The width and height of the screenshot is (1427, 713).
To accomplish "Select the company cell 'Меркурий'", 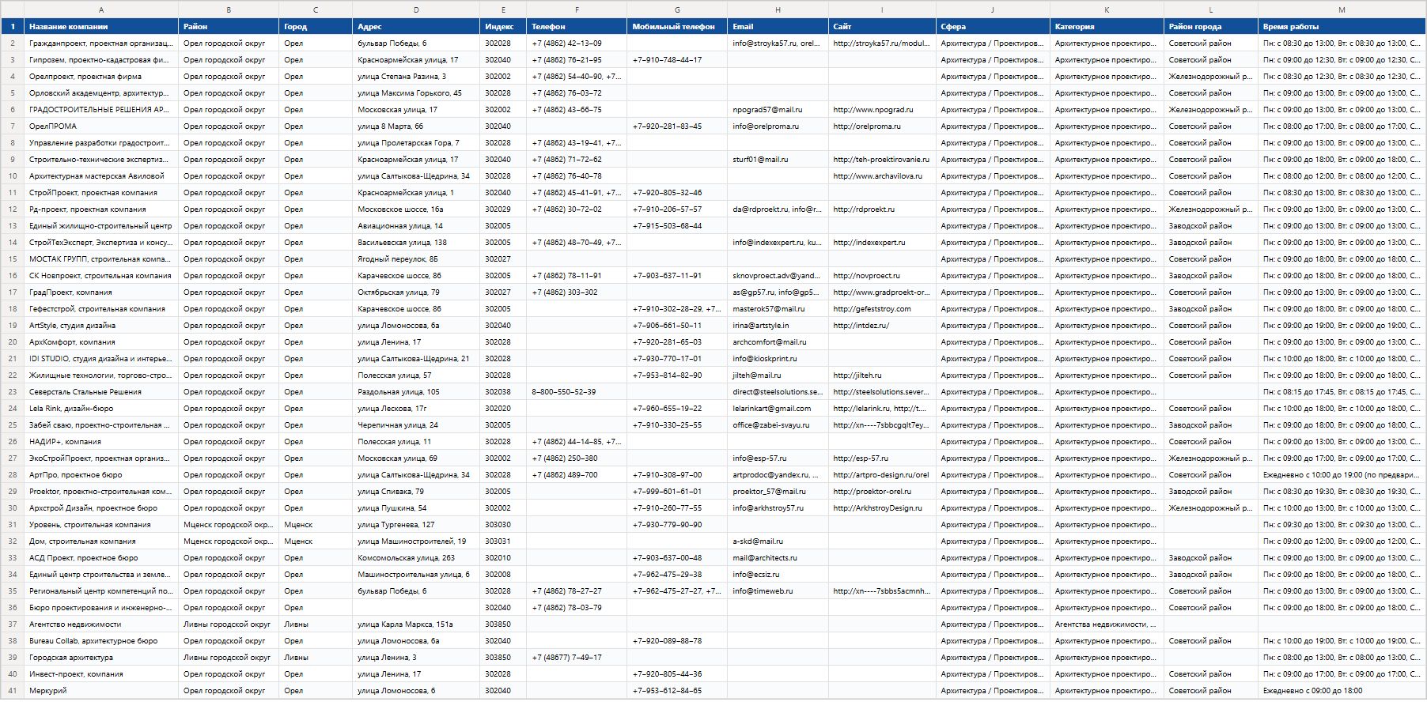I will coord(101,691).
